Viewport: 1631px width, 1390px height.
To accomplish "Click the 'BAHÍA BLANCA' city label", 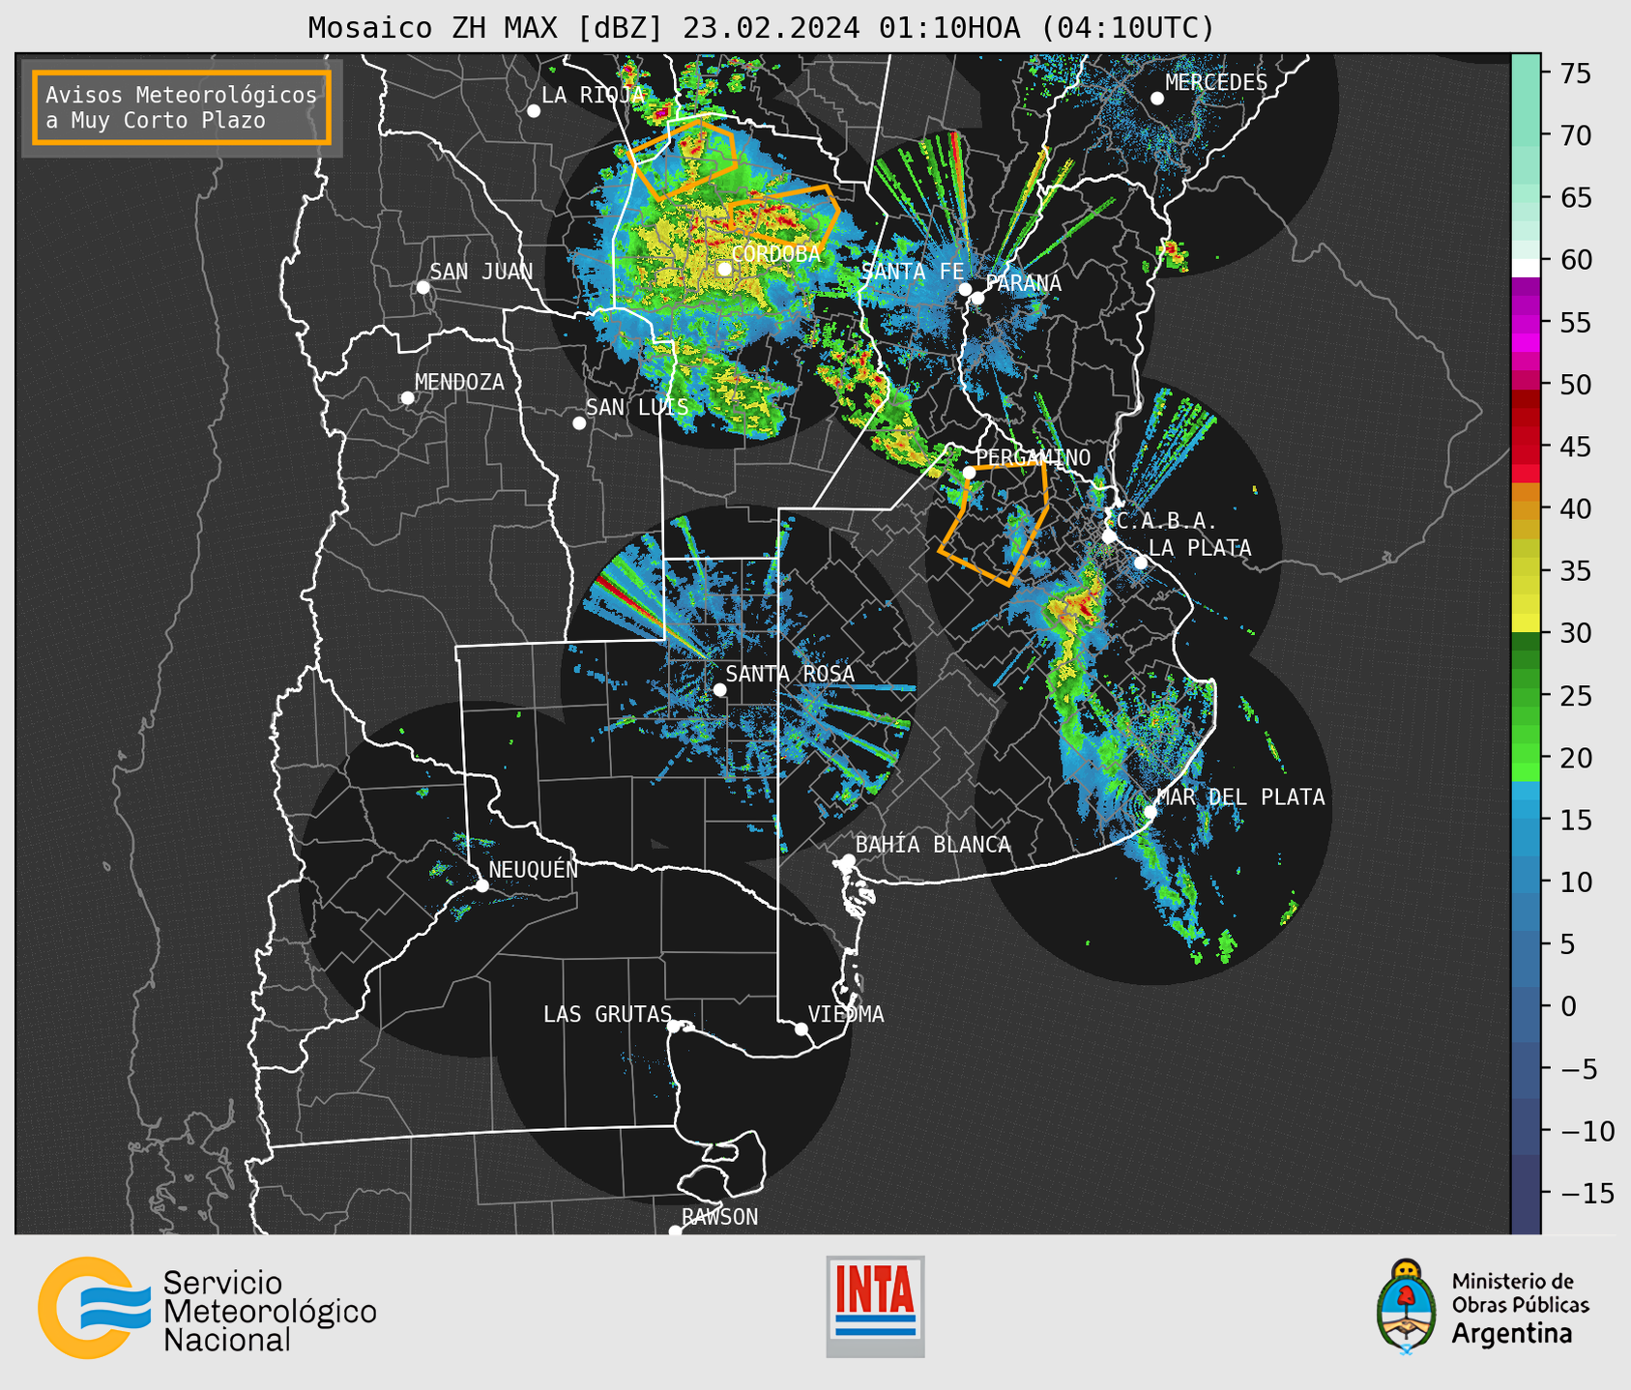I will point(933,845).
